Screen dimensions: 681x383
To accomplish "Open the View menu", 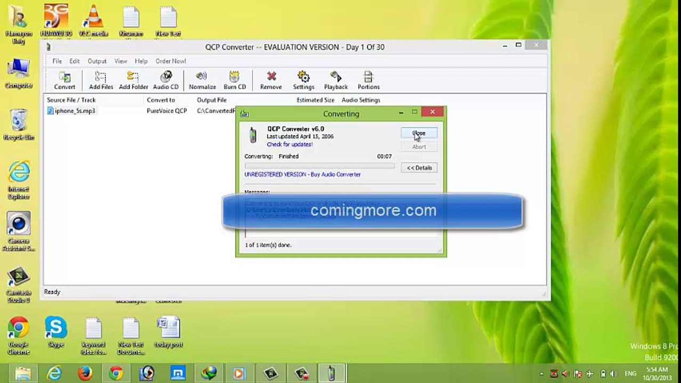I will (121, 61).
